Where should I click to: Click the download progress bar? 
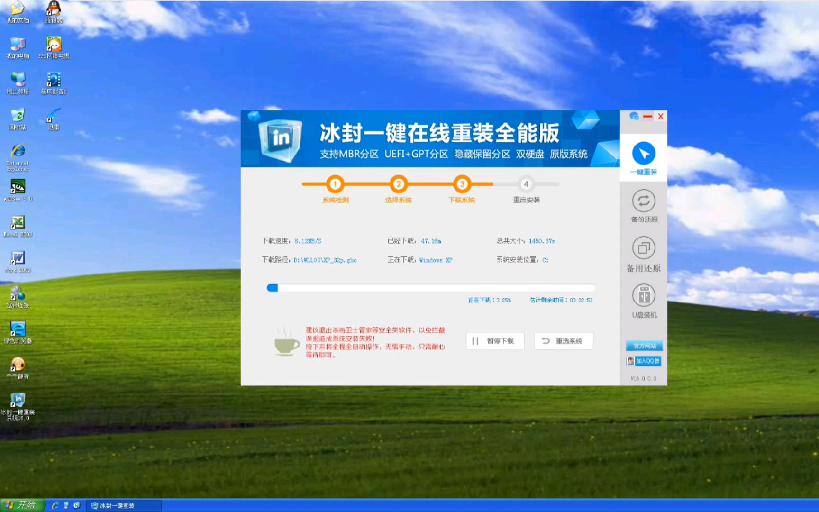pyautogui.click(x=430, y=288)
